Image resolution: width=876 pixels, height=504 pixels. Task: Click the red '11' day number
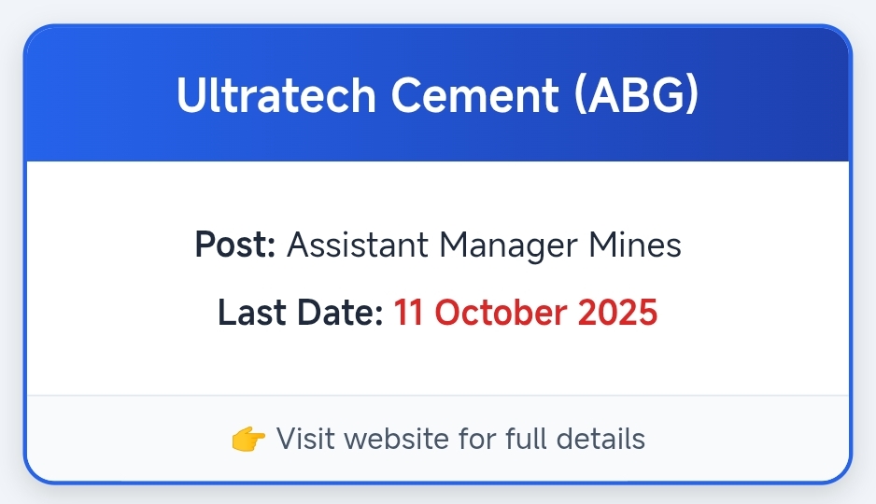409,313
